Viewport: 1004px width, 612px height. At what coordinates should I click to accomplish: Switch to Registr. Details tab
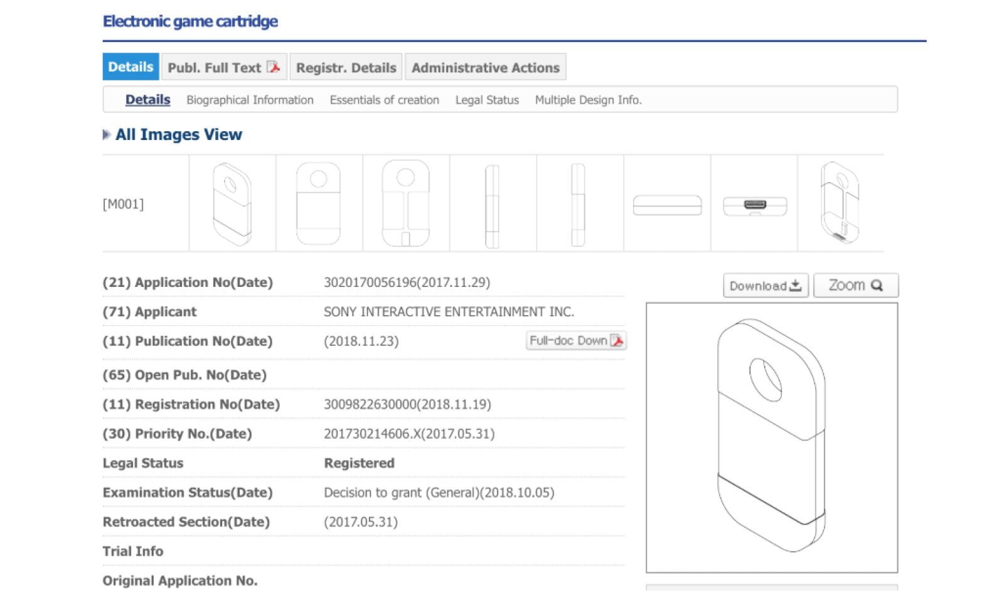pos(346,68)
